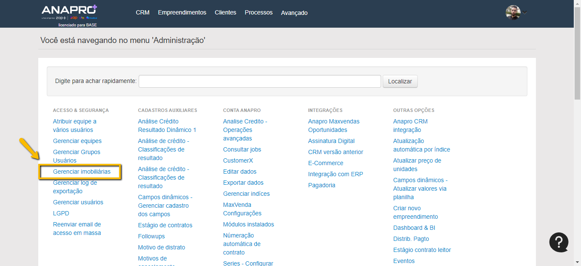The height and width of the screenshot is (266, 581).
Task: Open the CRM menu
Action: click(x=142, y=12)
